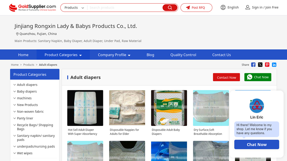Open the Quality Control nav tab
The height and width of the screenshot is (161, 287).
tap(183, 55)
